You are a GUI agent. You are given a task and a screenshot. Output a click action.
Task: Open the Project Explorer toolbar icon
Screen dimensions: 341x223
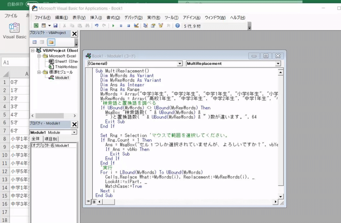[146, 26]
